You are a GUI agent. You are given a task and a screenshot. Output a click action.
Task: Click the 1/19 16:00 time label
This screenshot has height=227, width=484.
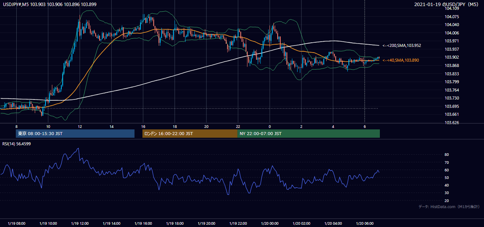click(x=143, y=224)
